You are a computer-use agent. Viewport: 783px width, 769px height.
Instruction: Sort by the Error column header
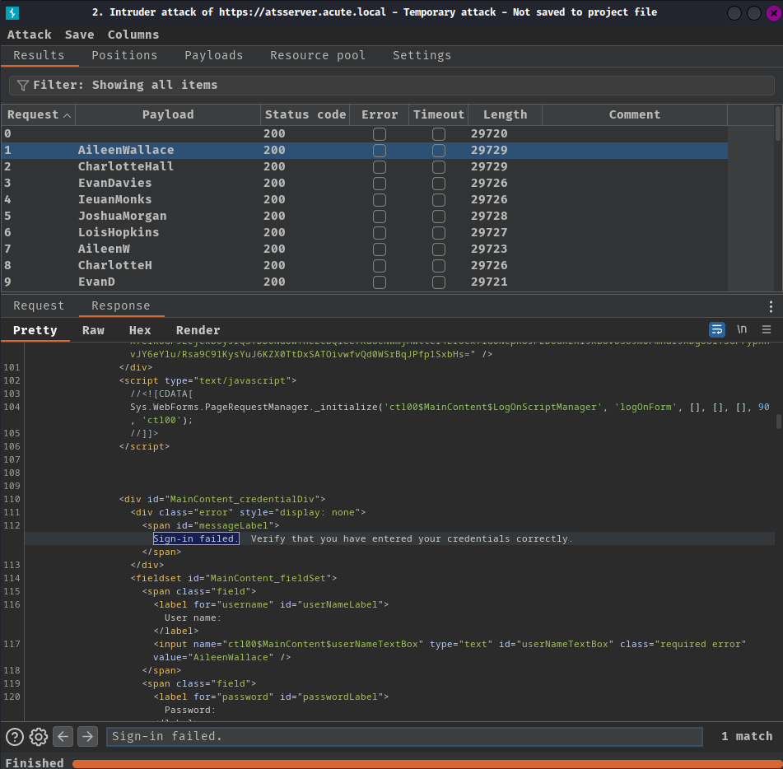pos(380,114)
